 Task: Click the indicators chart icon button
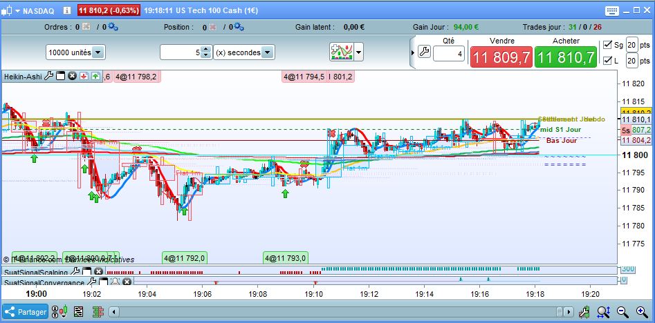coord(341,52)
